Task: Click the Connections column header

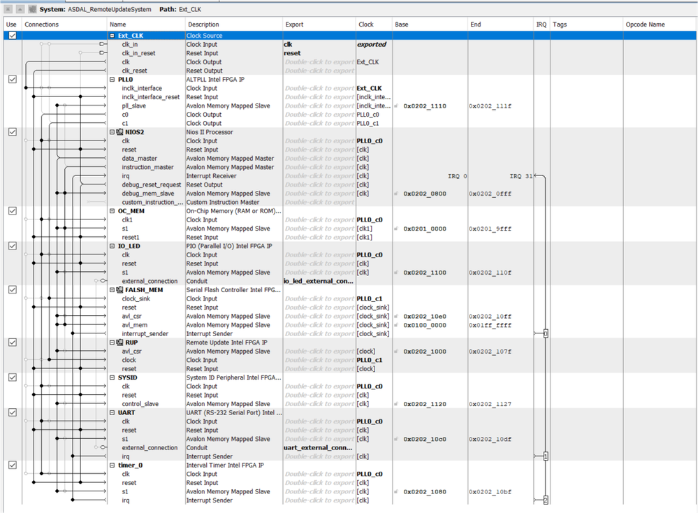Action: pos(64,24)
